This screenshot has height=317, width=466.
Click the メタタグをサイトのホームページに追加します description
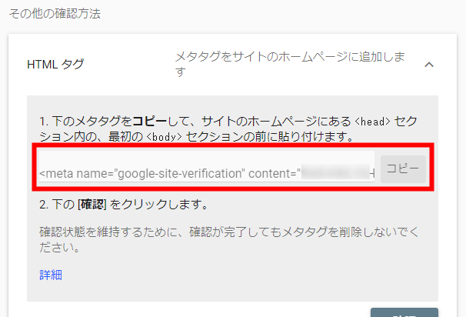tap(290, 64)
